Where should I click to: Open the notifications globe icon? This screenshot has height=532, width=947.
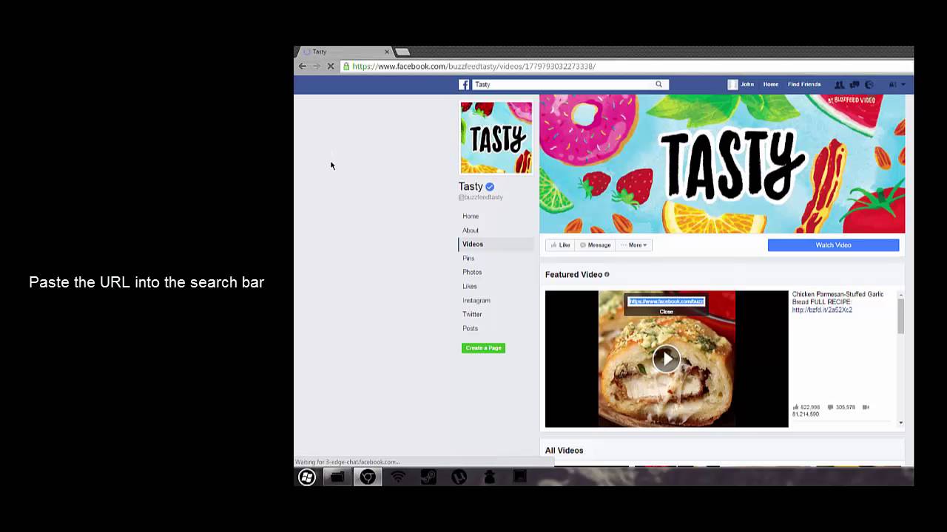(x=869, y=84)
